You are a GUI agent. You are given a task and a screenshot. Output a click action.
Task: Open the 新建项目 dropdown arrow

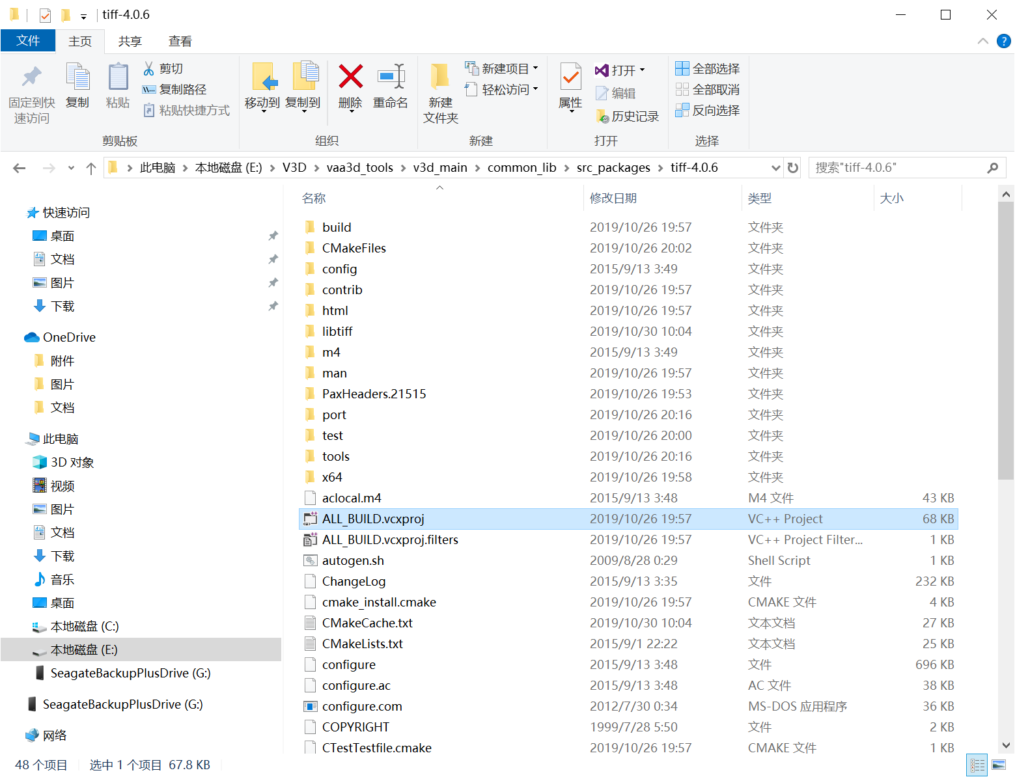535,68
